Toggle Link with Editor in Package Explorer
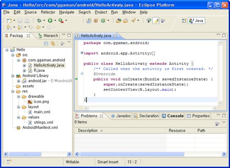 pos(53,44)
